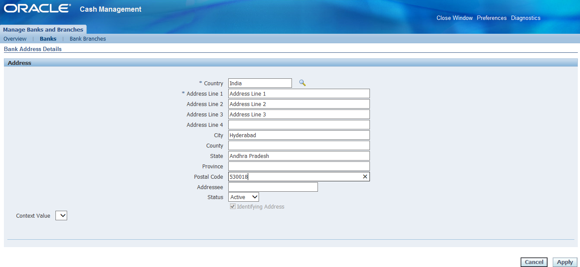Toggle the Identifying Address checkbox
580x267 pixels.
233,207
